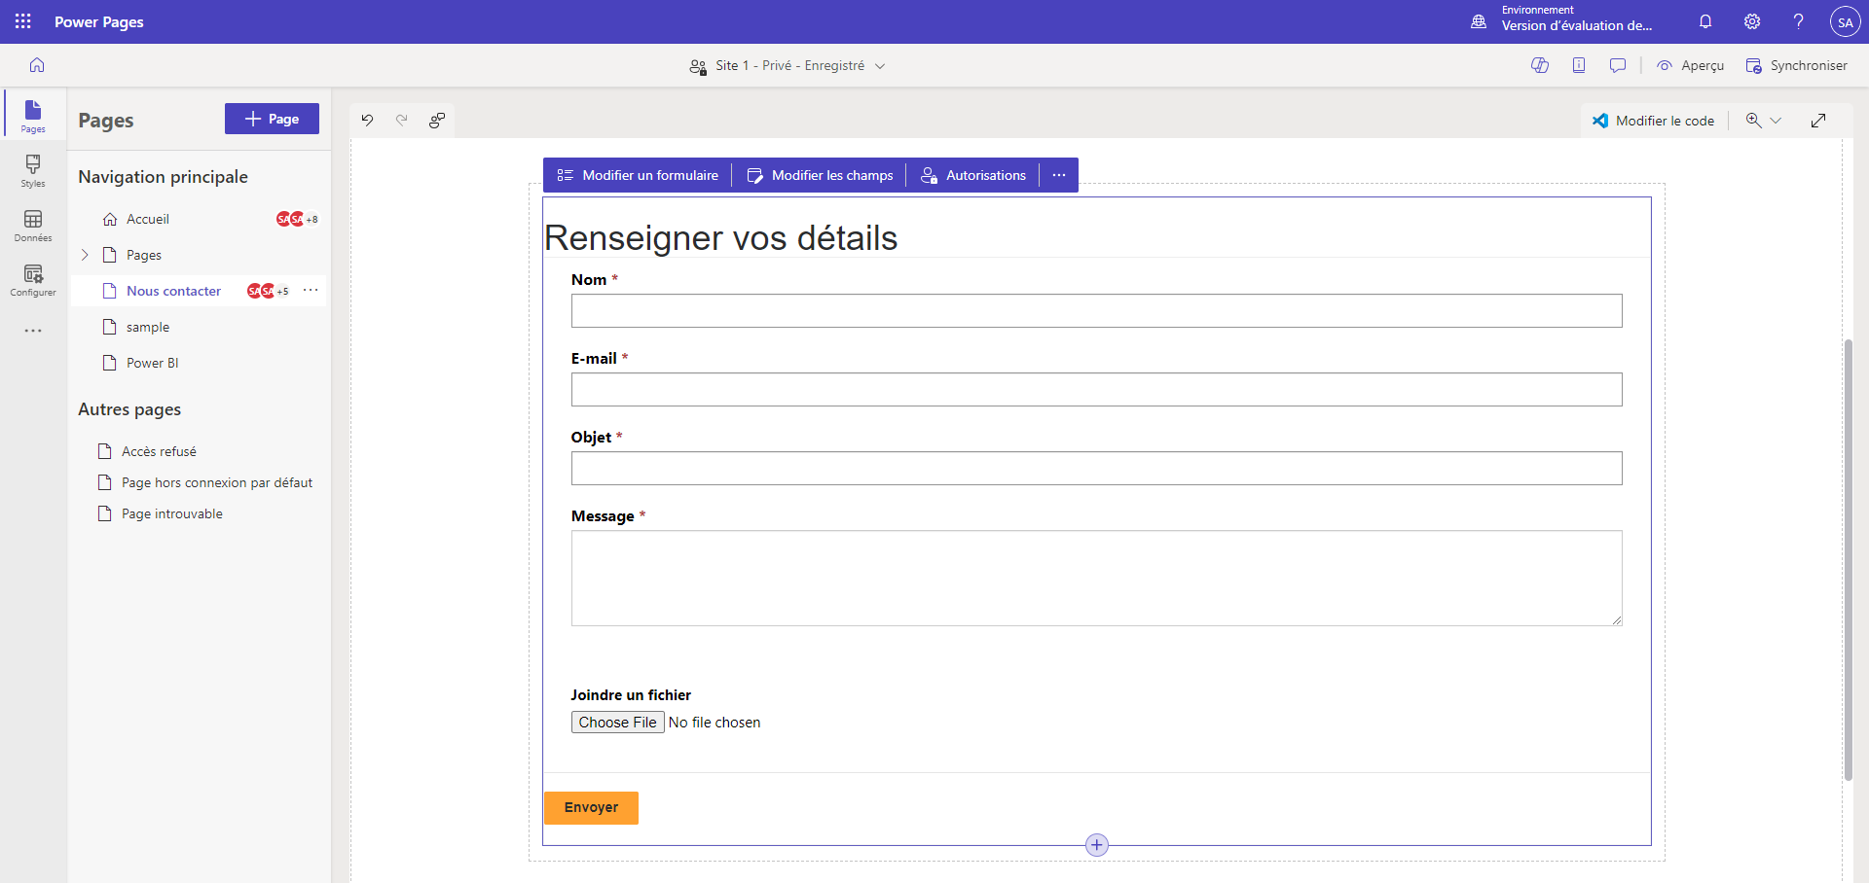Image resolution: width=1869 pixels, height=883 pixels.
Task: Select the home icon above the Pages panel
Action: click(x=36, y=64)
